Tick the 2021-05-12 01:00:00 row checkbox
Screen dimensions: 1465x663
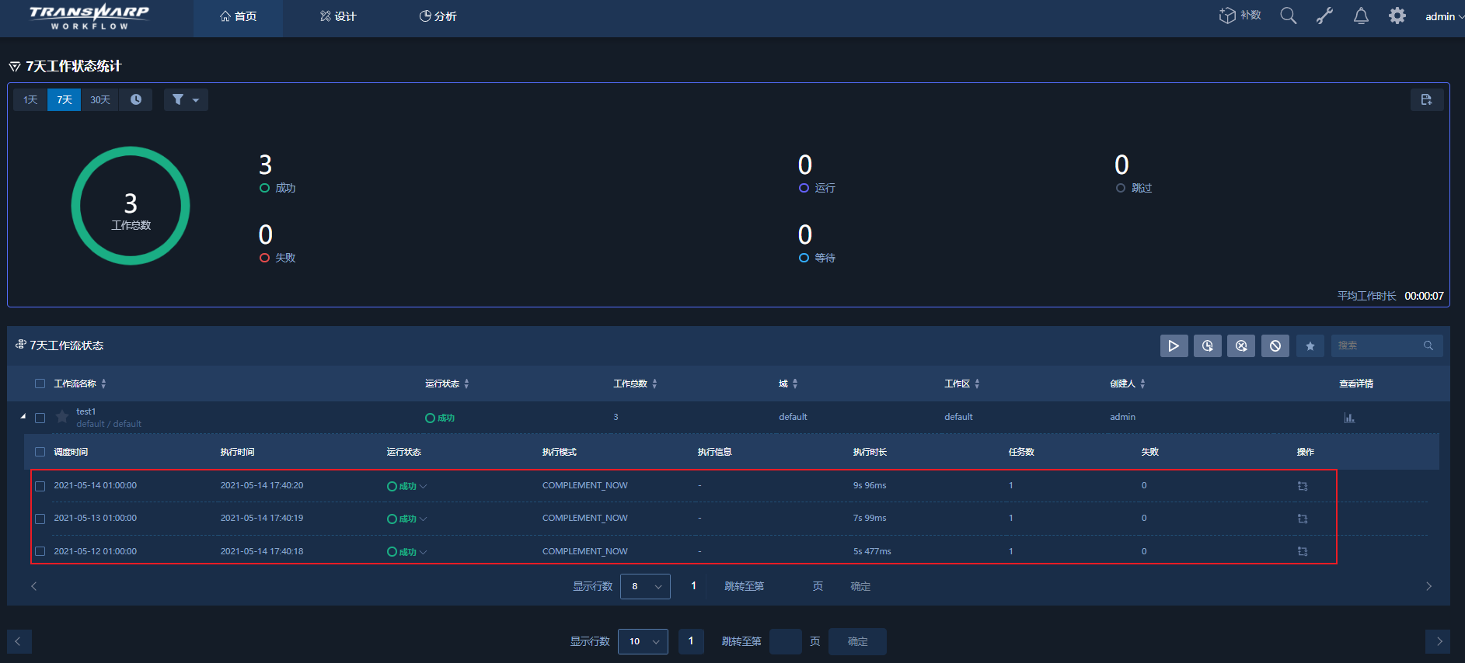point(40,552)
